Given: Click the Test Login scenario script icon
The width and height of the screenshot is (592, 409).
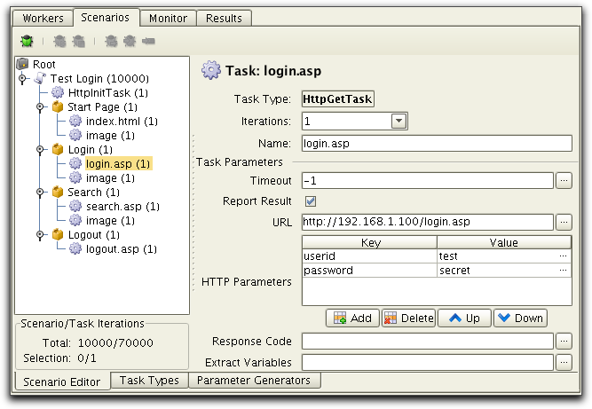Looking at the screenshot, I should pyautogui.click(x=40, y=78).
